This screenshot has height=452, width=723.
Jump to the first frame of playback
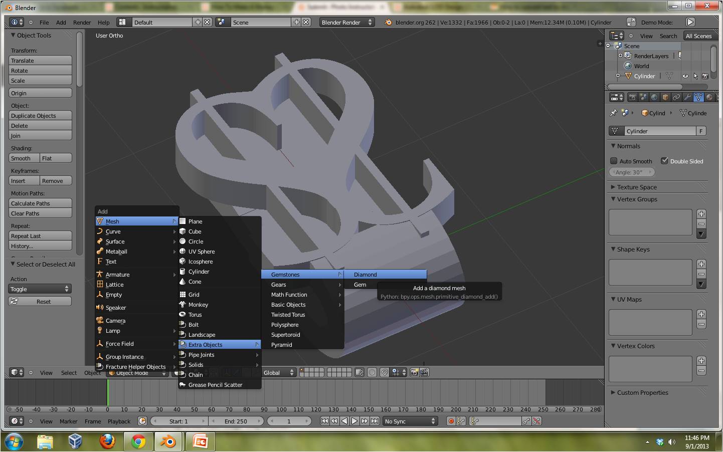[x=324, y=421]
